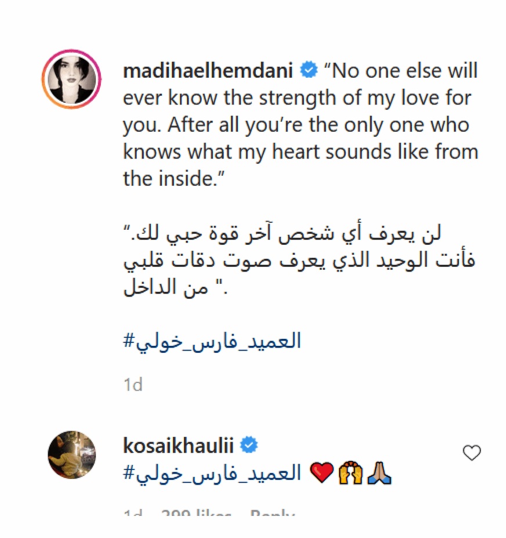The height and width of the screenshot is (538, 506).
Task: Click the madihaelhemdani username
Action: point(208,70)
